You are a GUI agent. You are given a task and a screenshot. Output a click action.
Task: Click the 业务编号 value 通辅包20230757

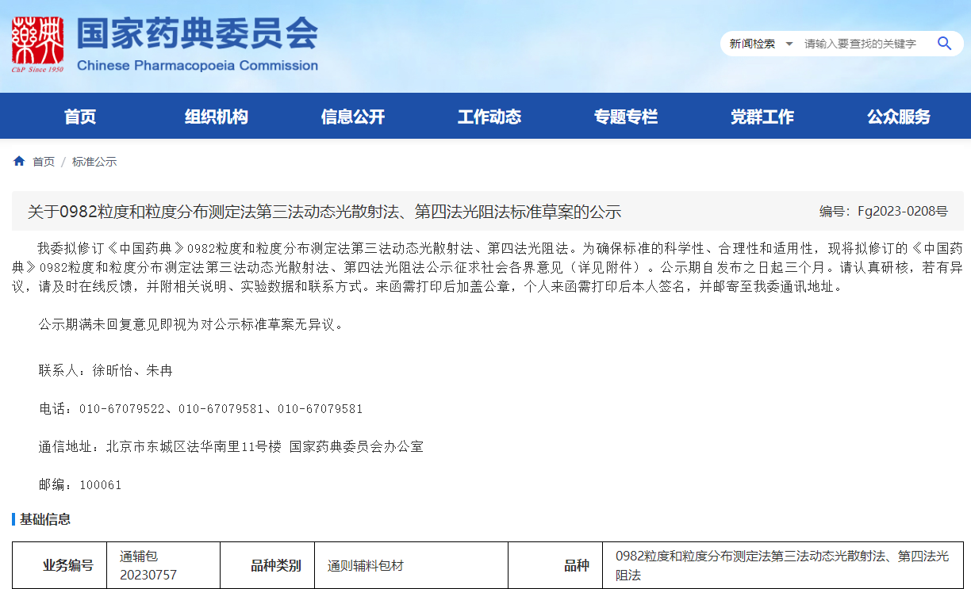click(x=148, y=565)
